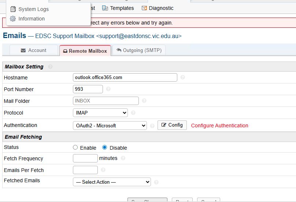Click the reply arrows icon on Outgoing tab
Image resolution: width=296 pixels, height=202 pixels.
119,50
